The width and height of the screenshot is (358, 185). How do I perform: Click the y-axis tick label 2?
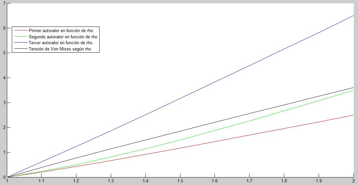point(4,128)
